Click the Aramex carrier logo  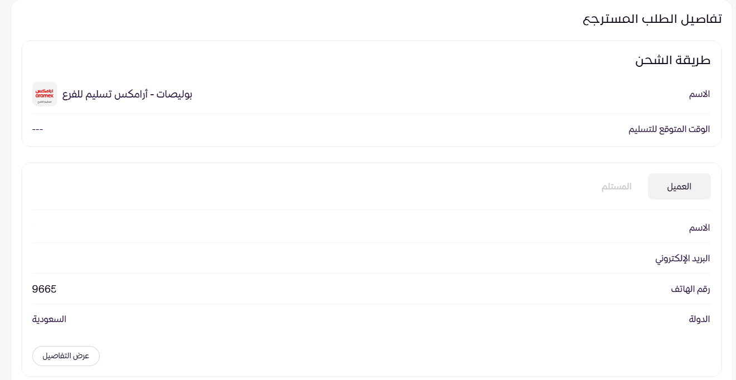[x=45, y=94]
